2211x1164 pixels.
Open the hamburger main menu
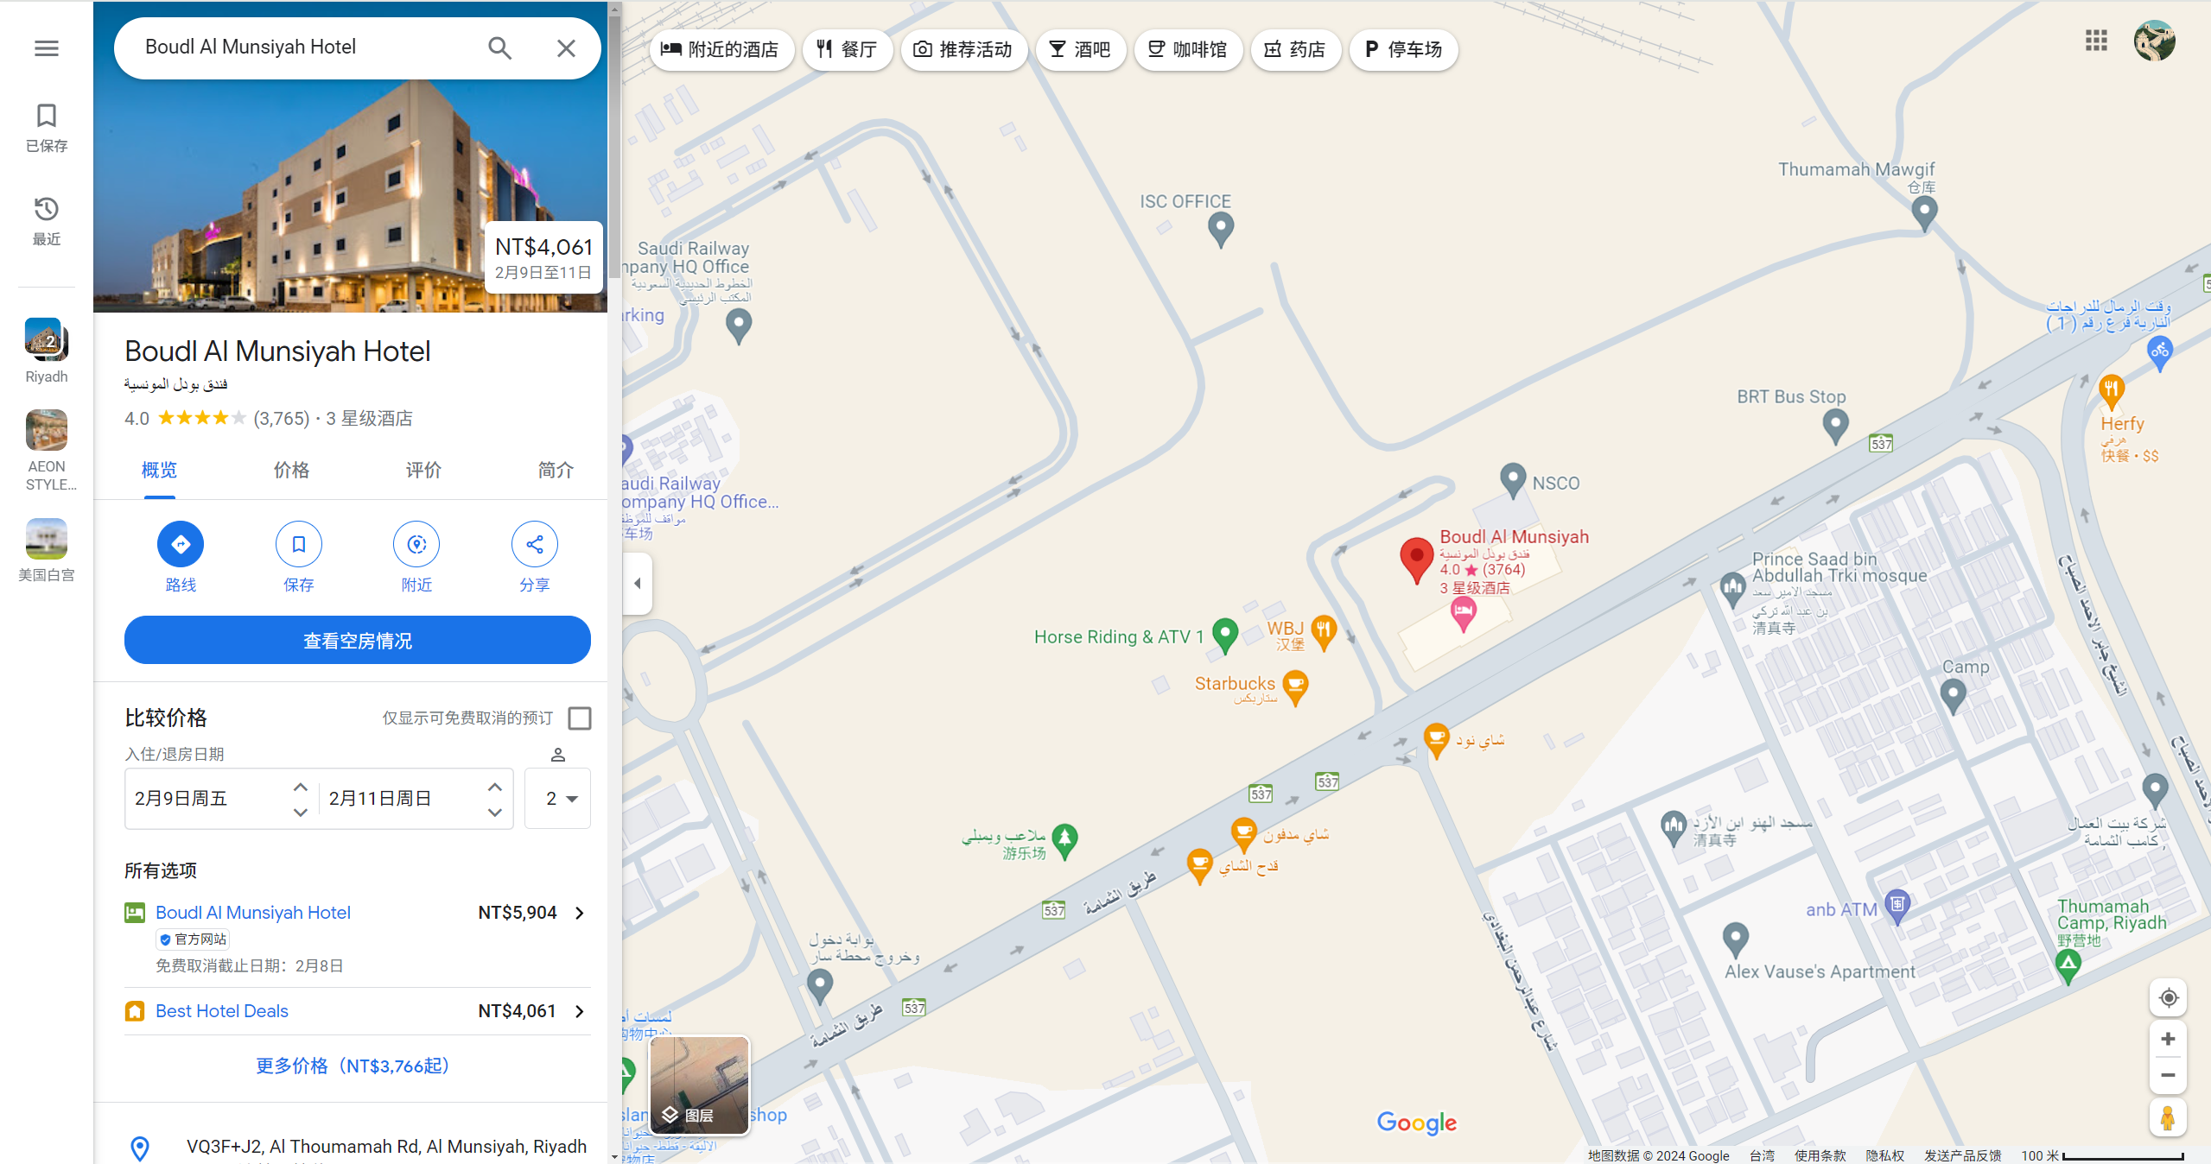click(x=47, y=48)
